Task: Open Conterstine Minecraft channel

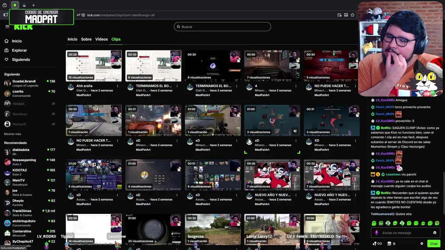Action: coord(29,233)
